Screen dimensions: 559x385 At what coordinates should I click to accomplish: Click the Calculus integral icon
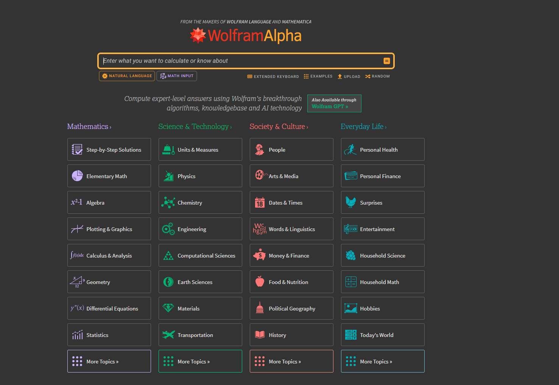[77, 255]
